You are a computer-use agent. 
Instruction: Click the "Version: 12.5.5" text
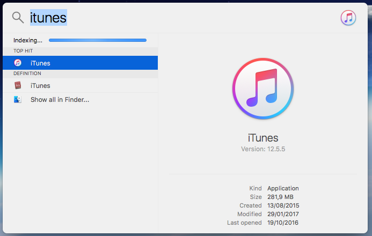(263, 149)
